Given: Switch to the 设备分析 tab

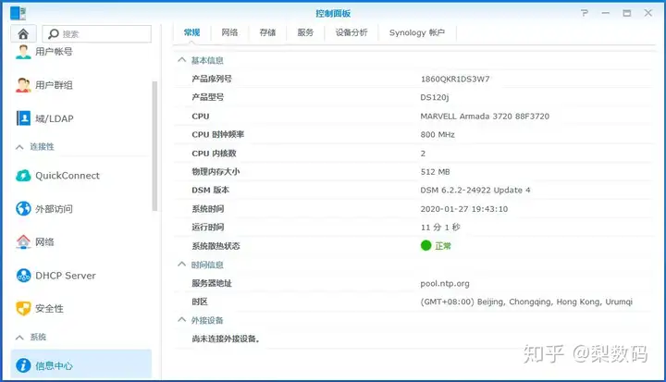Looking at the screenshot, I should pos(351,32).
